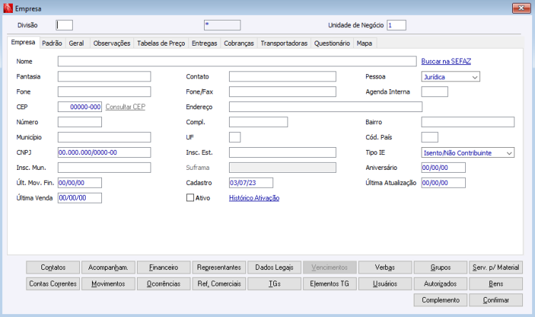Click into the Nome input field
The height and width of the screenshot is (317, 535).
click(237, 61)
